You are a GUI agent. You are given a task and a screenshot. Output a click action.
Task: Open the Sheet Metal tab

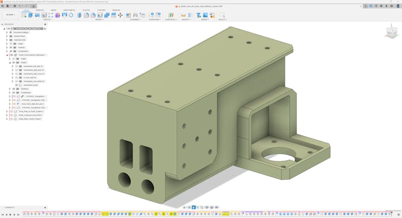[x=69, y=10]
